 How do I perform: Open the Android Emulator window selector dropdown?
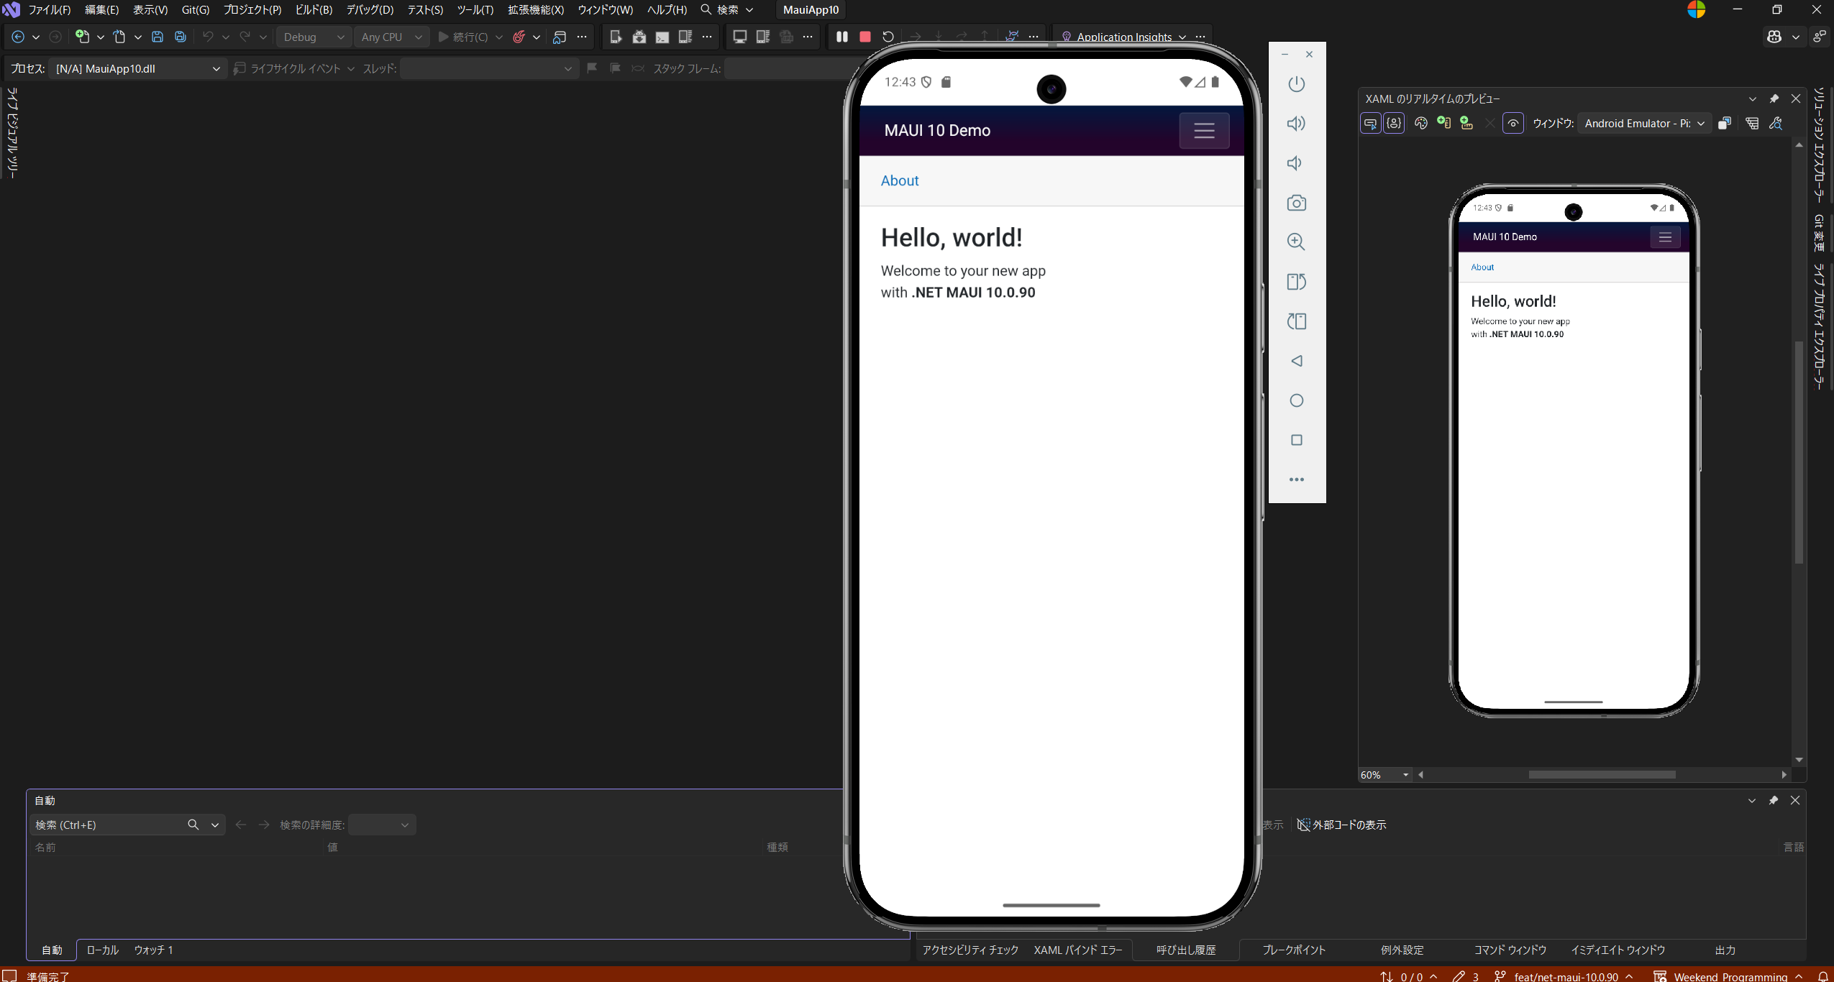1644,123
